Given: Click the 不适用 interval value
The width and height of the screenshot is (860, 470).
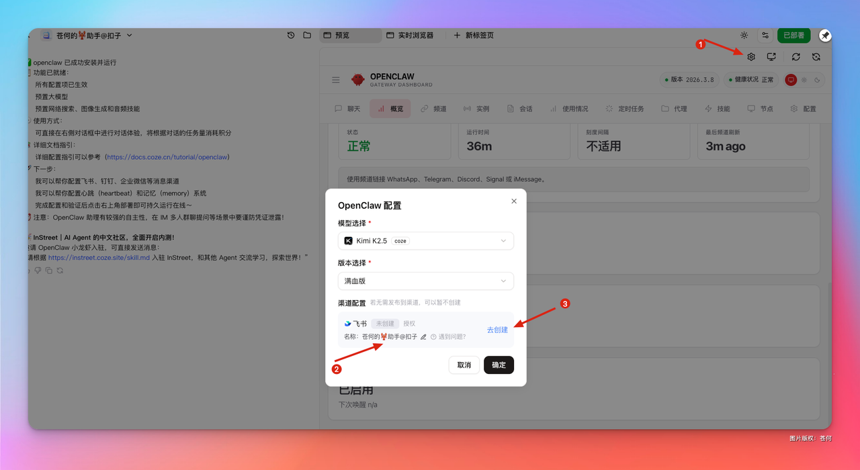Looking at the screenshot, I should (x=603, y=146).
